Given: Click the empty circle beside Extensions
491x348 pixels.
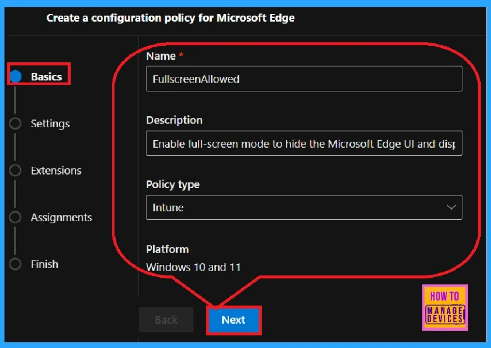Looking at the screenshot, I should click(x=15, y=170).
